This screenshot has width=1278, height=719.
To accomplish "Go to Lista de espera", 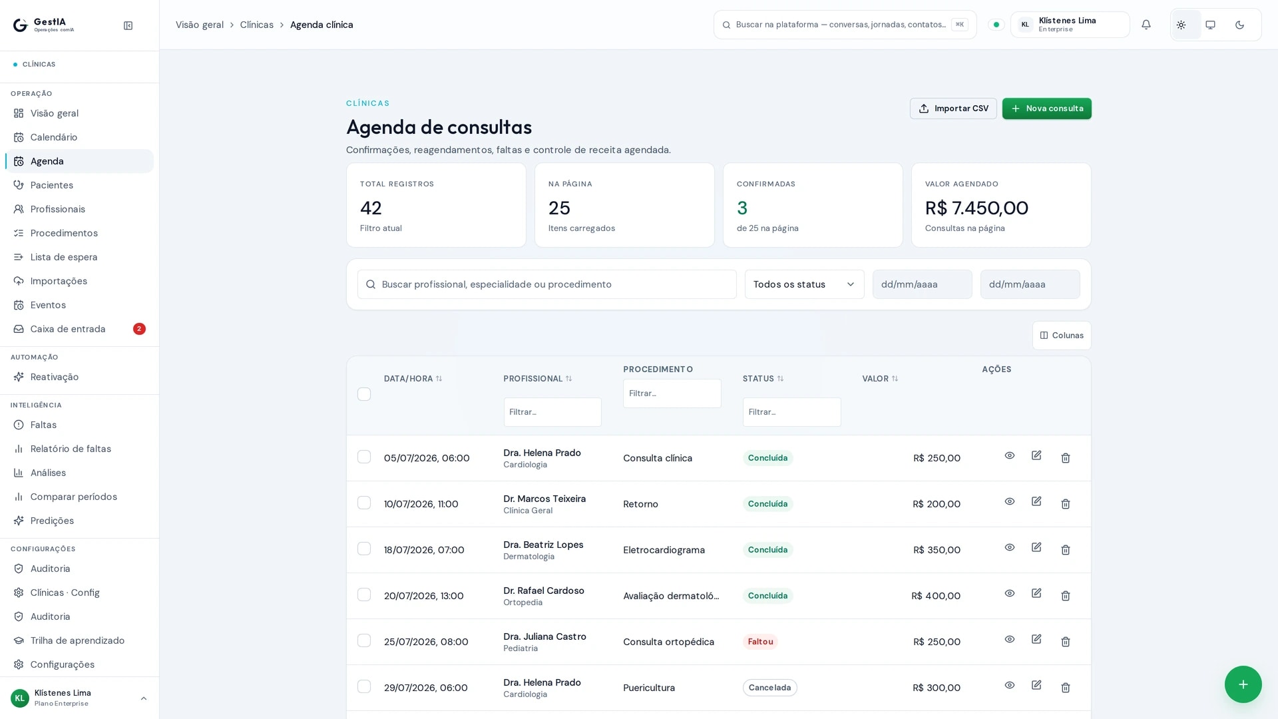I will (79, 257).
